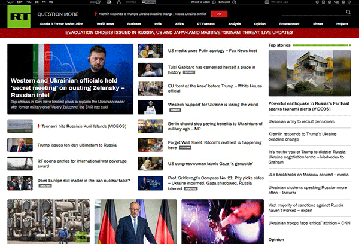Open the Schedule link
Image resolution: width=359 pixels, height=244 pixels.
pos(224,2)
